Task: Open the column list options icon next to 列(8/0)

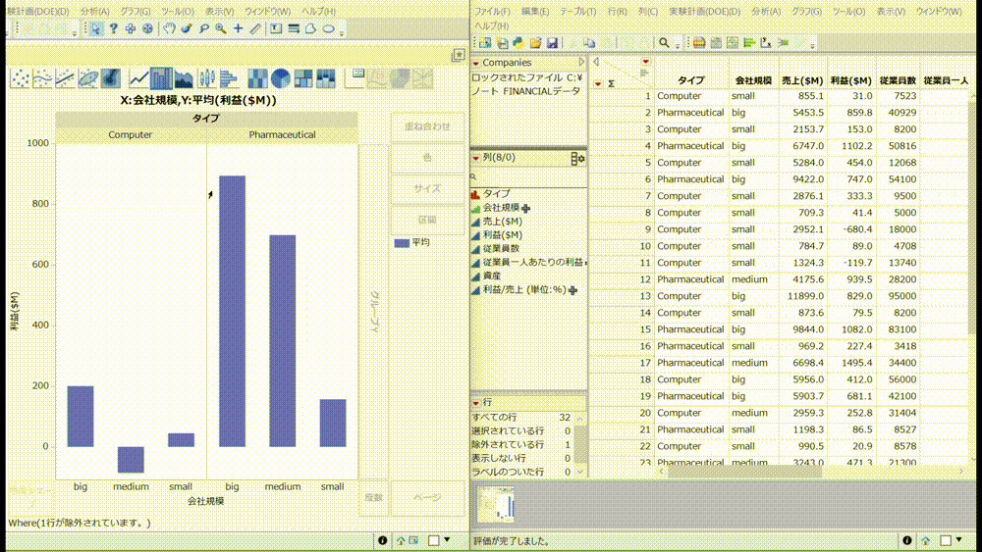Action: pos(577,159)
